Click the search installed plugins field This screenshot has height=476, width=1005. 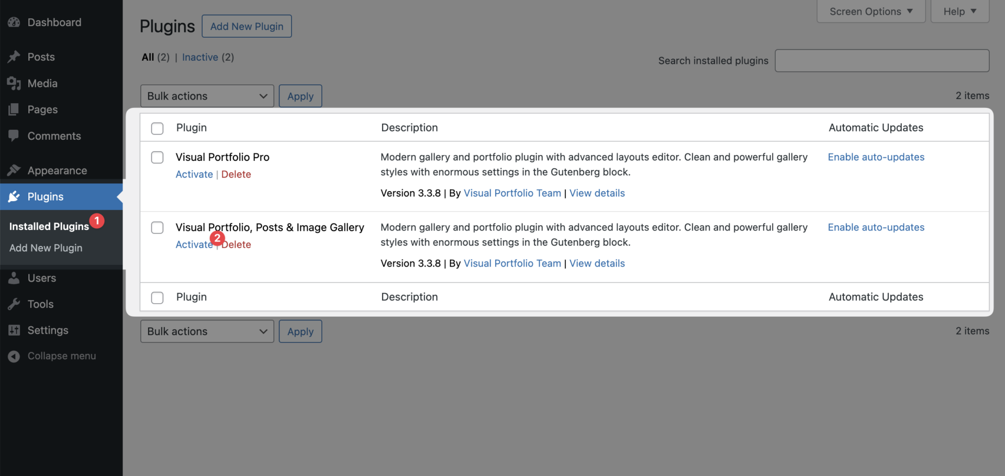(x=881, y=60)
